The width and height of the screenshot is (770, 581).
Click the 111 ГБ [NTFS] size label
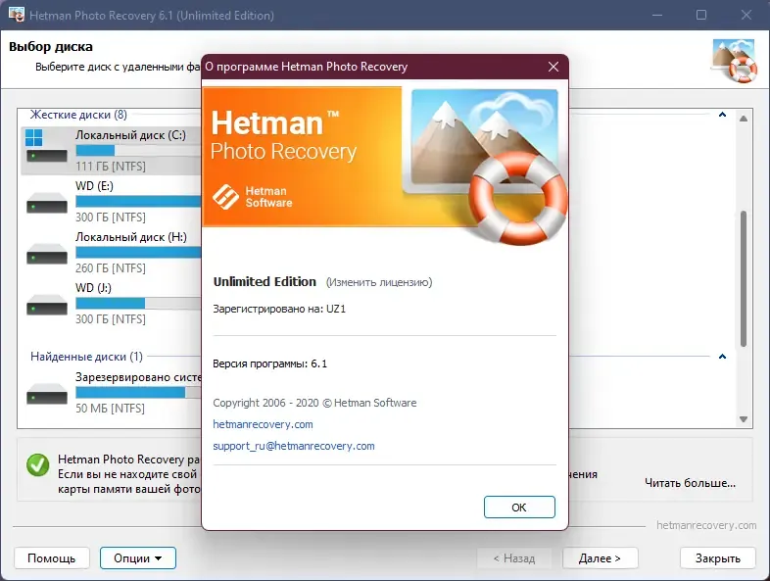click(111, 167)
